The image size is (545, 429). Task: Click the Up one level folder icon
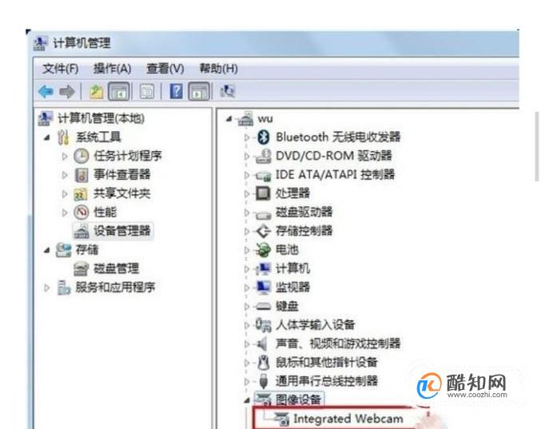click(x=96, y=92)
